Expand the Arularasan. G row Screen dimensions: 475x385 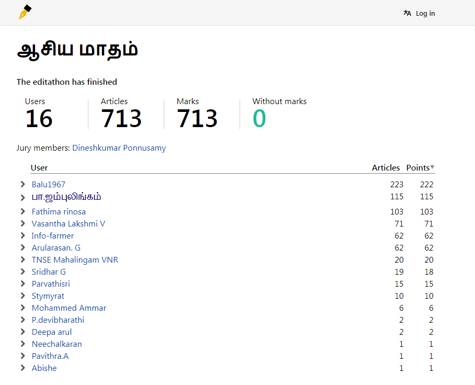click(x=22, y=247)
